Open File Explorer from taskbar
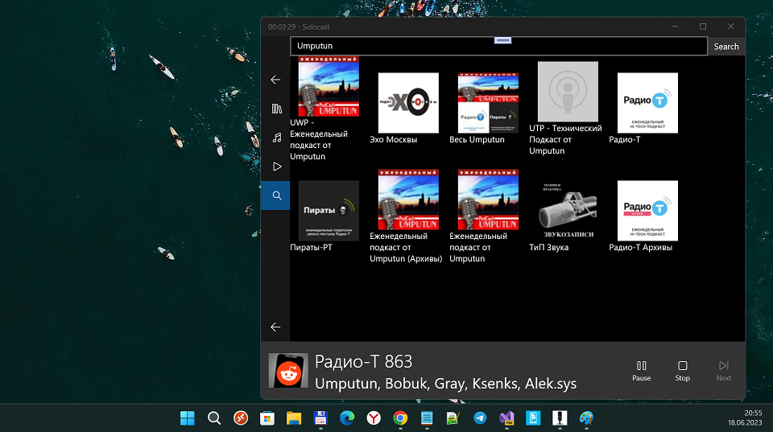 coord(294,418)
